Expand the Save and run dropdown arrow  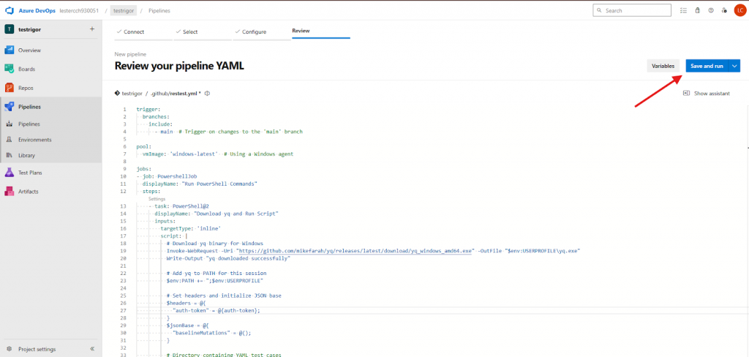[x=734, y=66]
